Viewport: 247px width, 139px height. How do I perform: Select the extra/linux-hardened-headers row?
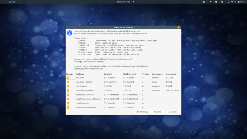[88, 99]
